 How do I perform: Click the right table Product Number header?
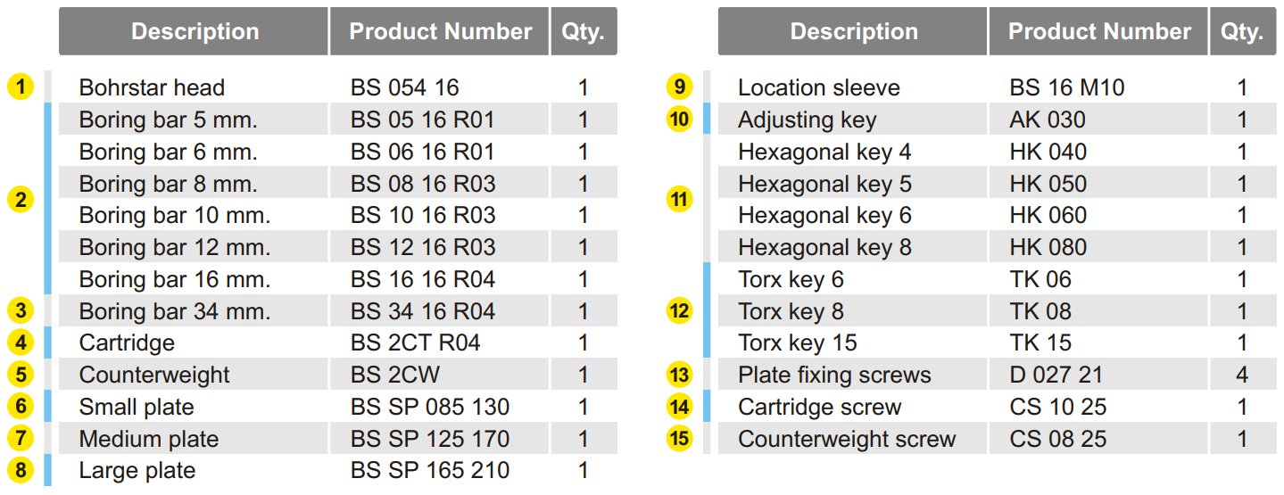pyautogui.click(x=1099, y=31)
